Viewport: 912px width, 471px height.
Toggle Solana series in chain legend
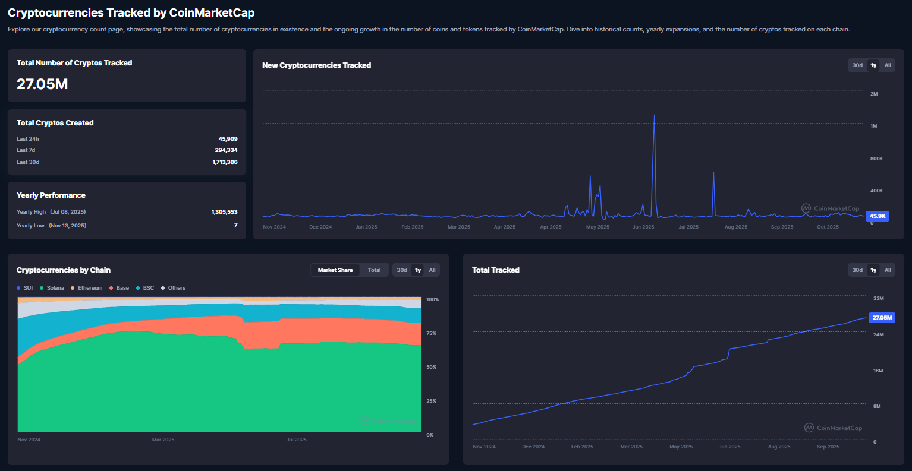pos(51,288)
